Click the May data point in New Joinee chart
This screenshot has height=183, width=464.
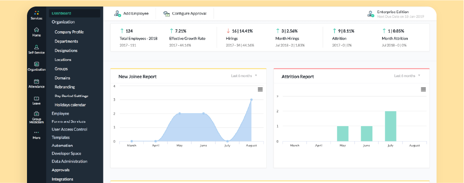click(180, 114)
